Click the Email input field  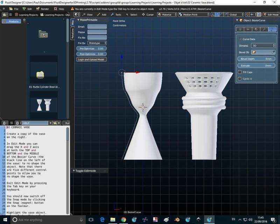click(x=97, y=27)
